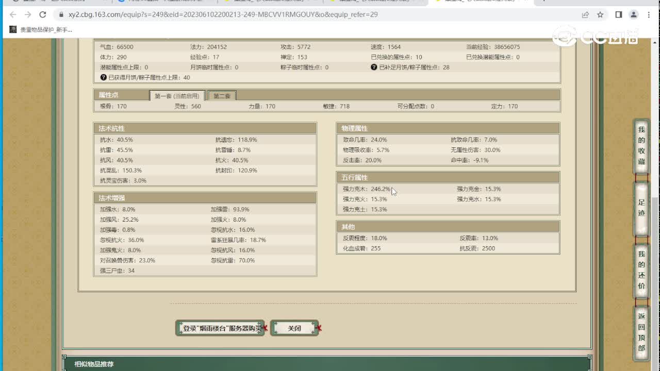Open the Chrome profile menu

pyautogui.click(x=634, y=15)
